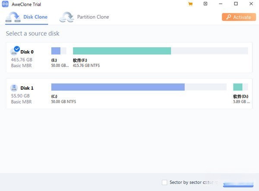Click the 415.76 GB NTFS text
The width and height of the screenshot is (259, 191).
[86, 65]
